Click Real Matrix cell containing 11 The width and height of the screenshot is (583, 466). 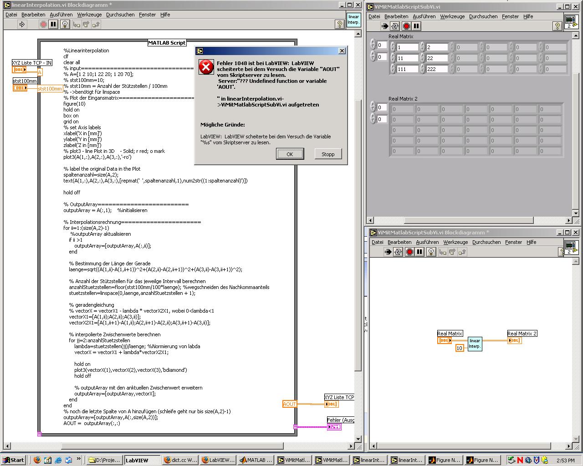click(407, 58)
